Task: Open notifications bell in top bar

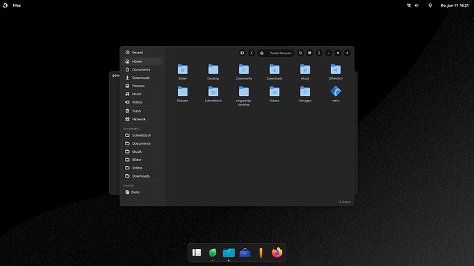Action: 430,5
